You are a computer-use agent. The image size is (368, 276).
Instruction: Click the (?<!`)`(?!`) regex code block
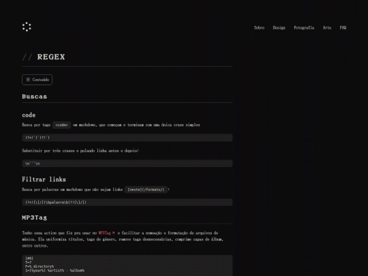127,138
